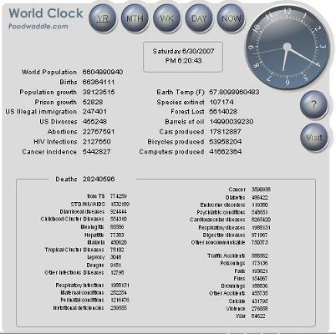The height and width of the screenshot is (334, 336).
Task: Click the Population growth value 38123515
Action: [99, 92]
